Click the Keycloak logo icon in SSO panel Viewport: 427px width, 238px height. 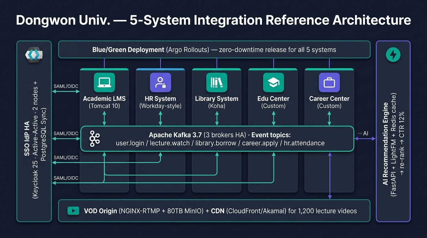coord(34,55)
